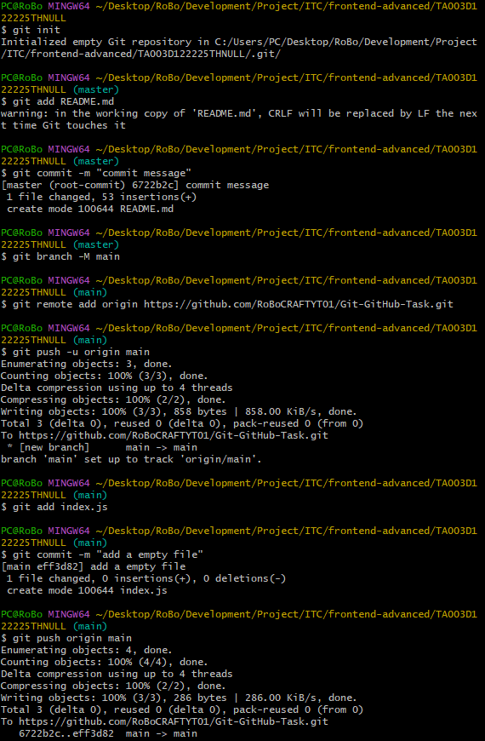Screen dimensions: 485x741
Task: Click the '* [new branch] main -> main' line
Action: [102, 447]
